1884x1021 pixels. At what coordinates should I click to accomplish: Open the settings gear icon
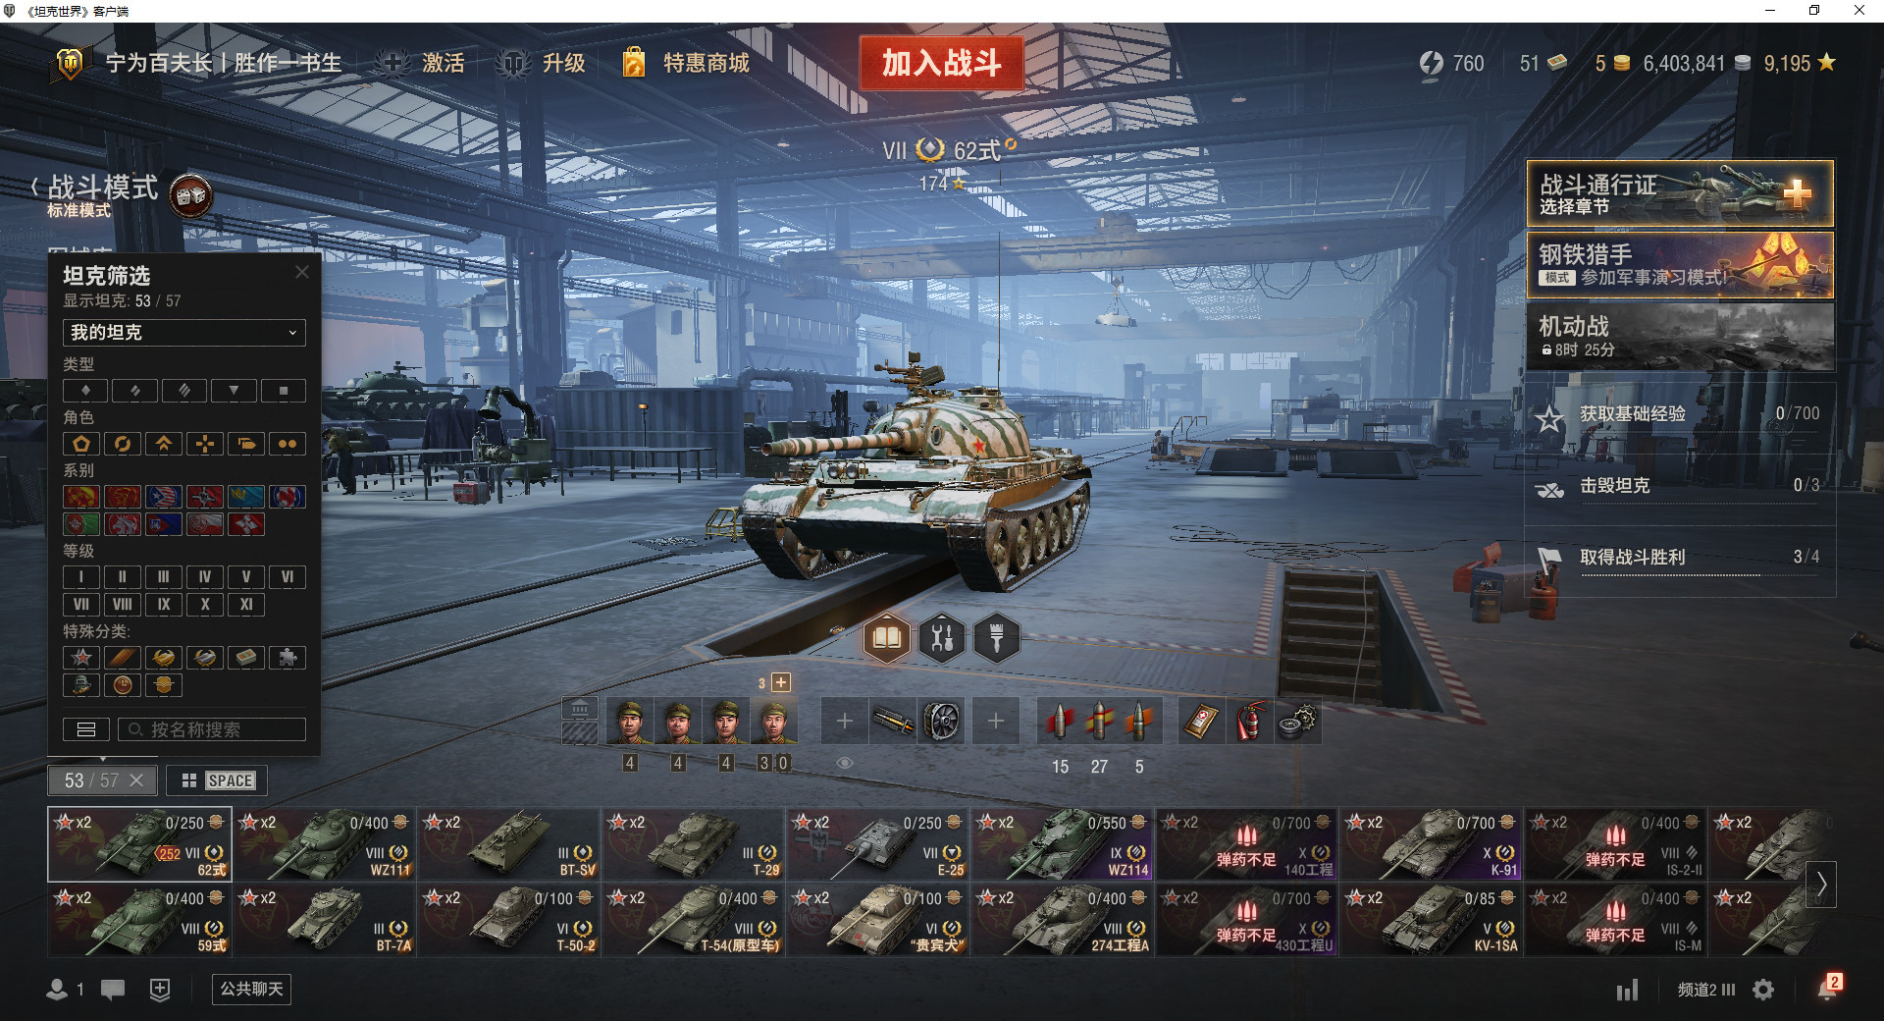[x=1763, y=990]
